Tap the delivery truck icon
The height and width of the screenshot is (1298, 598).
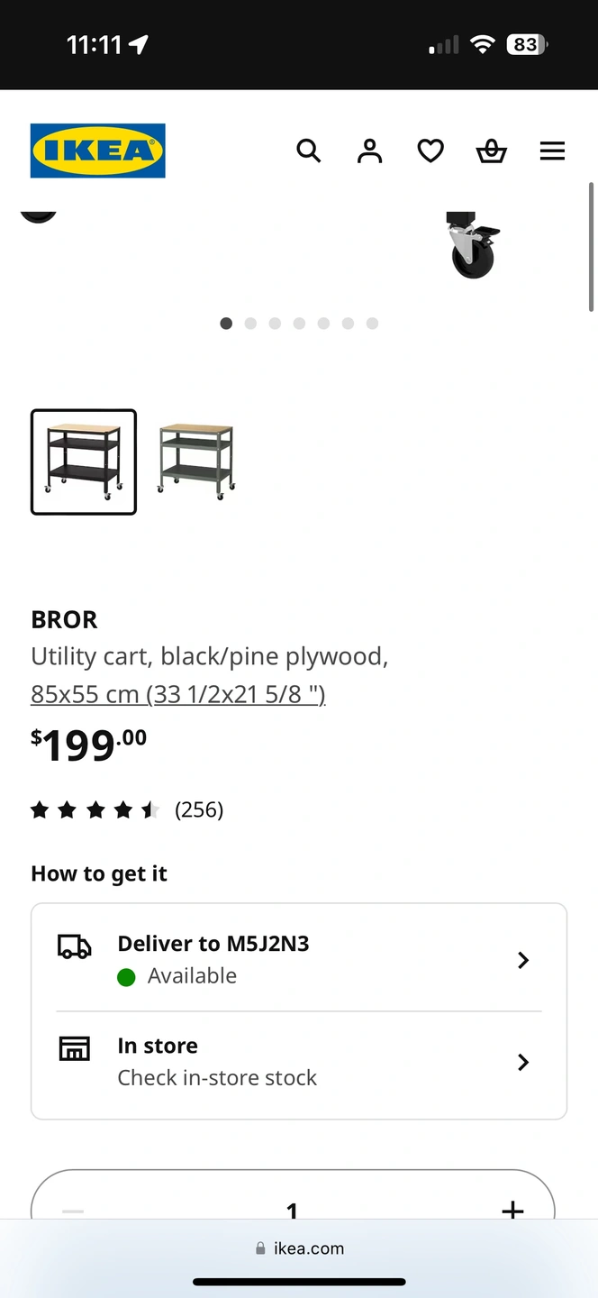pos(75,946)
